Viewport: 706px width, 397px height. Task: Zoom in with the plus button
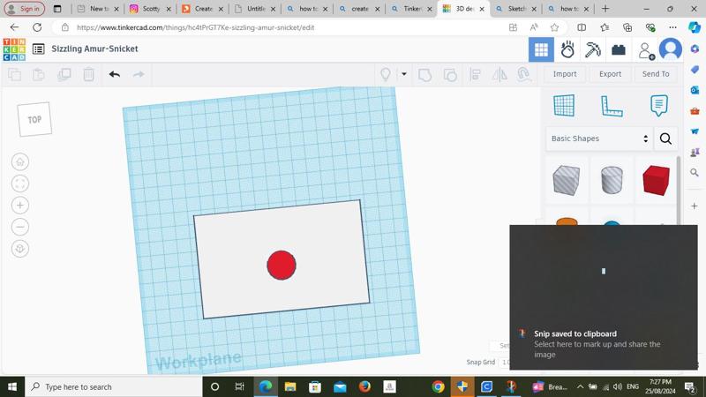tap(20, 205)
